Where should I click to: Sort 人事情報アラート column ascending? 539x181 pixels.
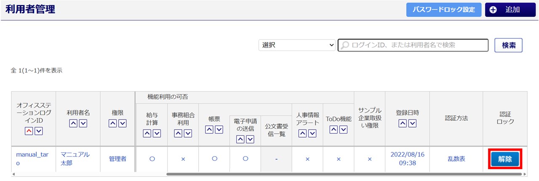click(x=302, y=133)
